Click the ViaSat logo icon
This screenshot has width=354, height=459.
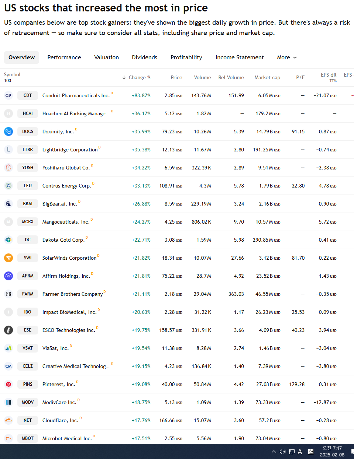(8, 348)
